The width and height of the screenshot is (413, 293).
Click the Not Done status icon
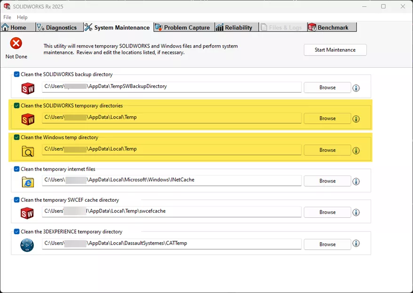pos(16,47)
